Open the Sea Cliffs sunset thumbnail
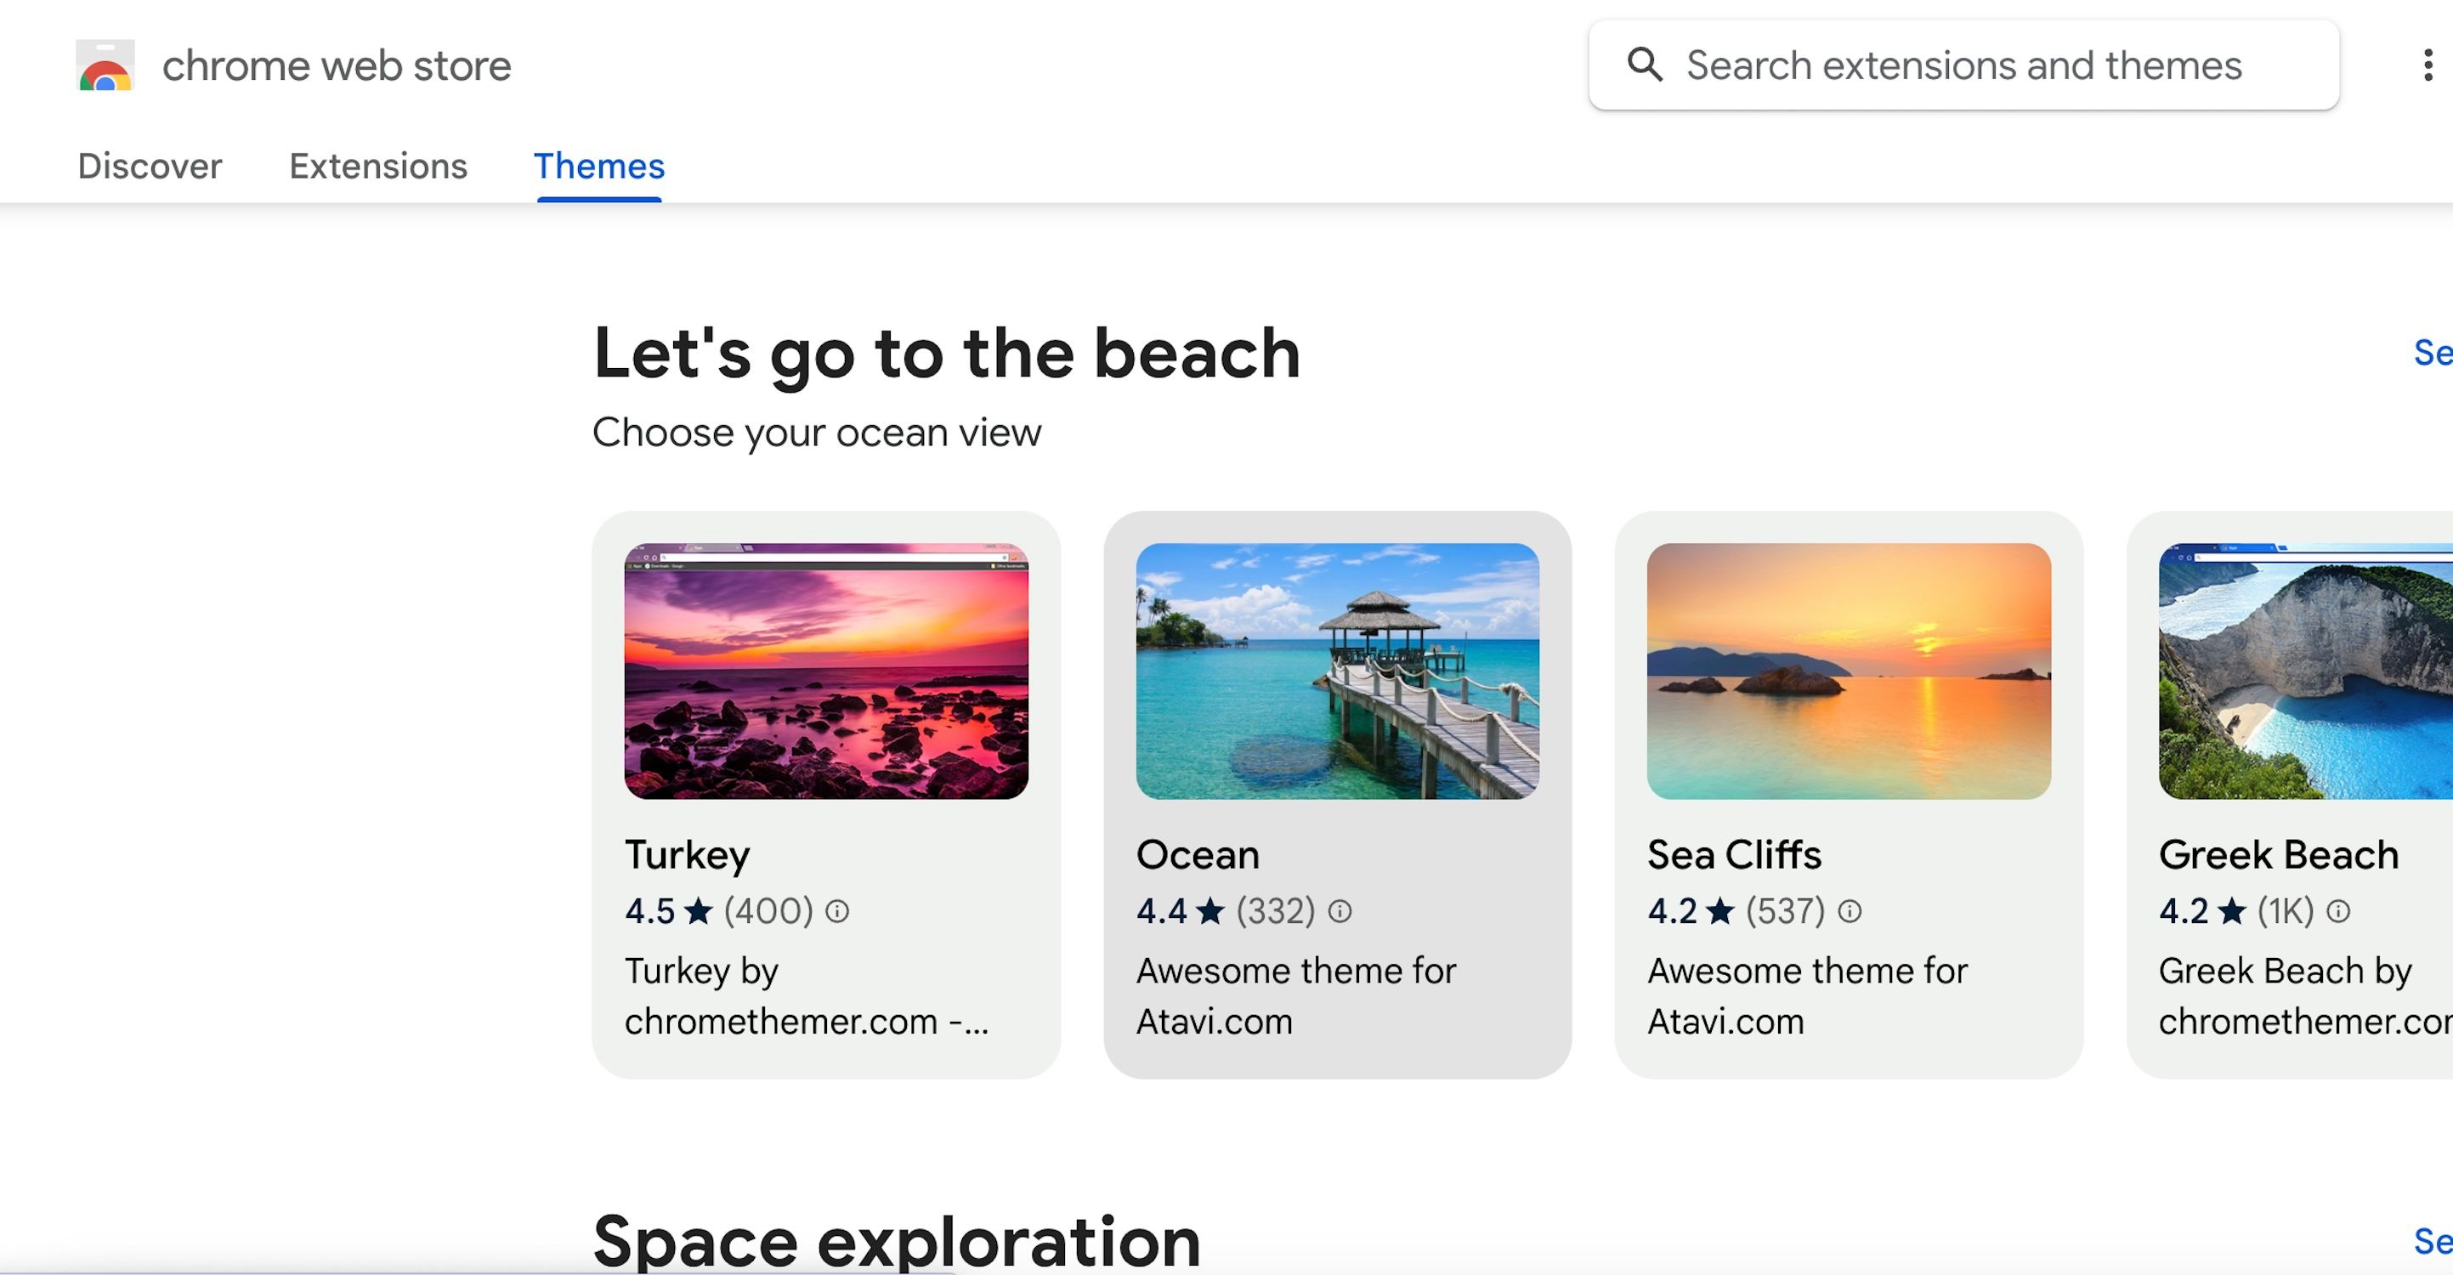 click(x=1850, y=671)
